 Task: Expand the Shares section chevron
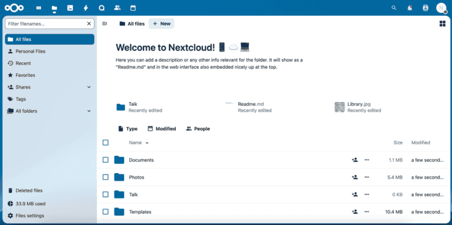tap(89, 87)
